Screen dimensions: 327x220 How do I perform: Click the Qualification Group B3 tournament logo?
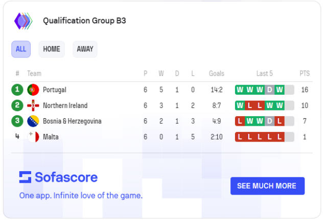(x=23, y=21)
